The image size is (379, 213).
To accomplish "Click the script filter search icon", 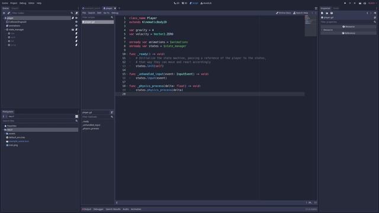I will point(112,17).
